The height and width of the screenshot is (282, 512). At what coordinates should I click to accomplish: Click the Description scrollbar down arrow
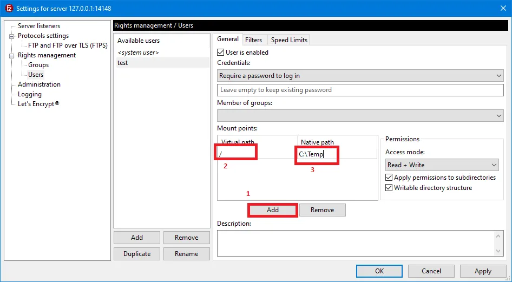point(498,251)
